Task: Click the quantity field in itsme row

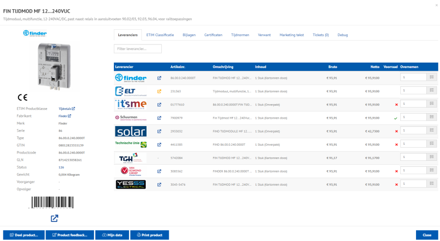Action: click(x=413, y=104)
